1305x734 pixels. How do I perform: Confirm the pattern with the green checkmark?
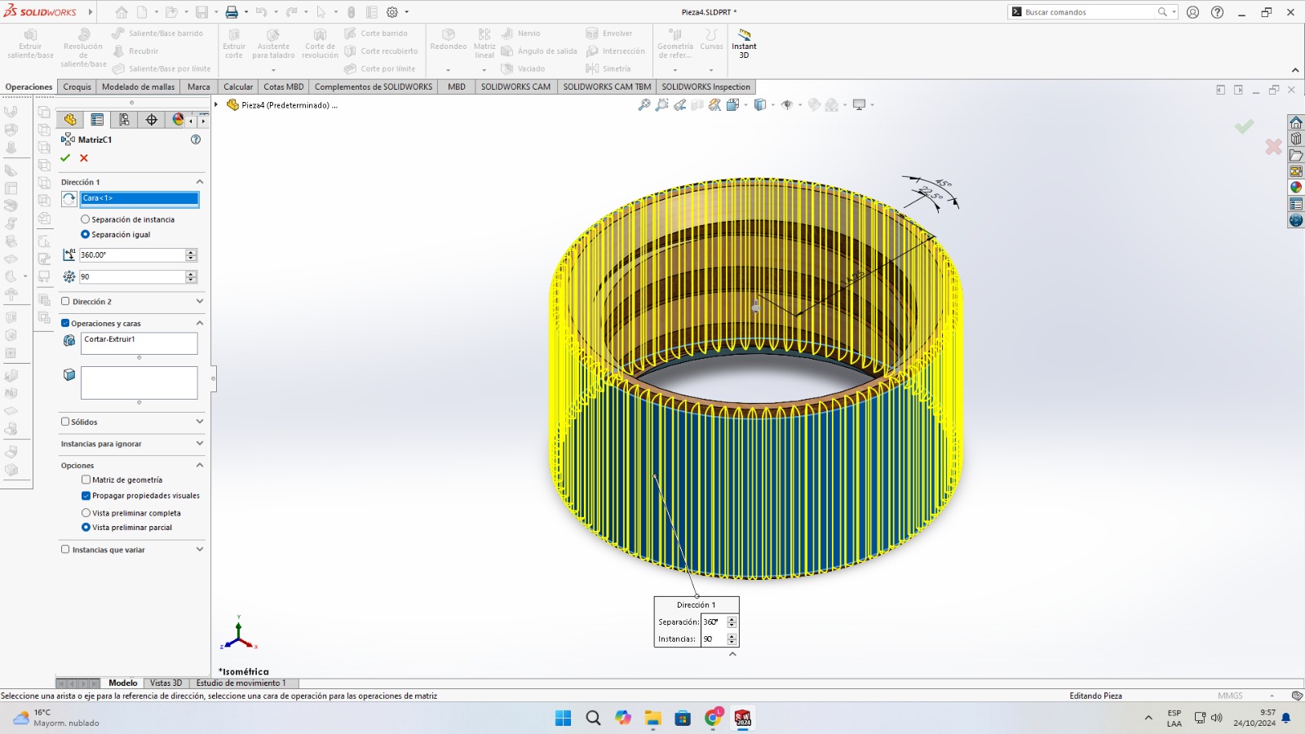pyautogui.click(x=65, y=158)
